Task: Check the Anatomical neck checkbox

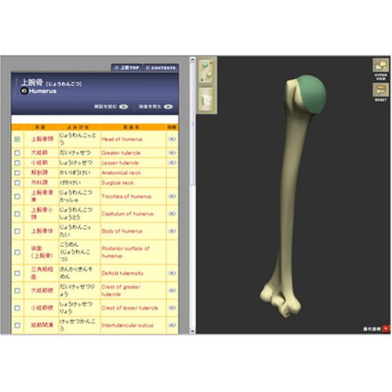Action: coord(17,172)
